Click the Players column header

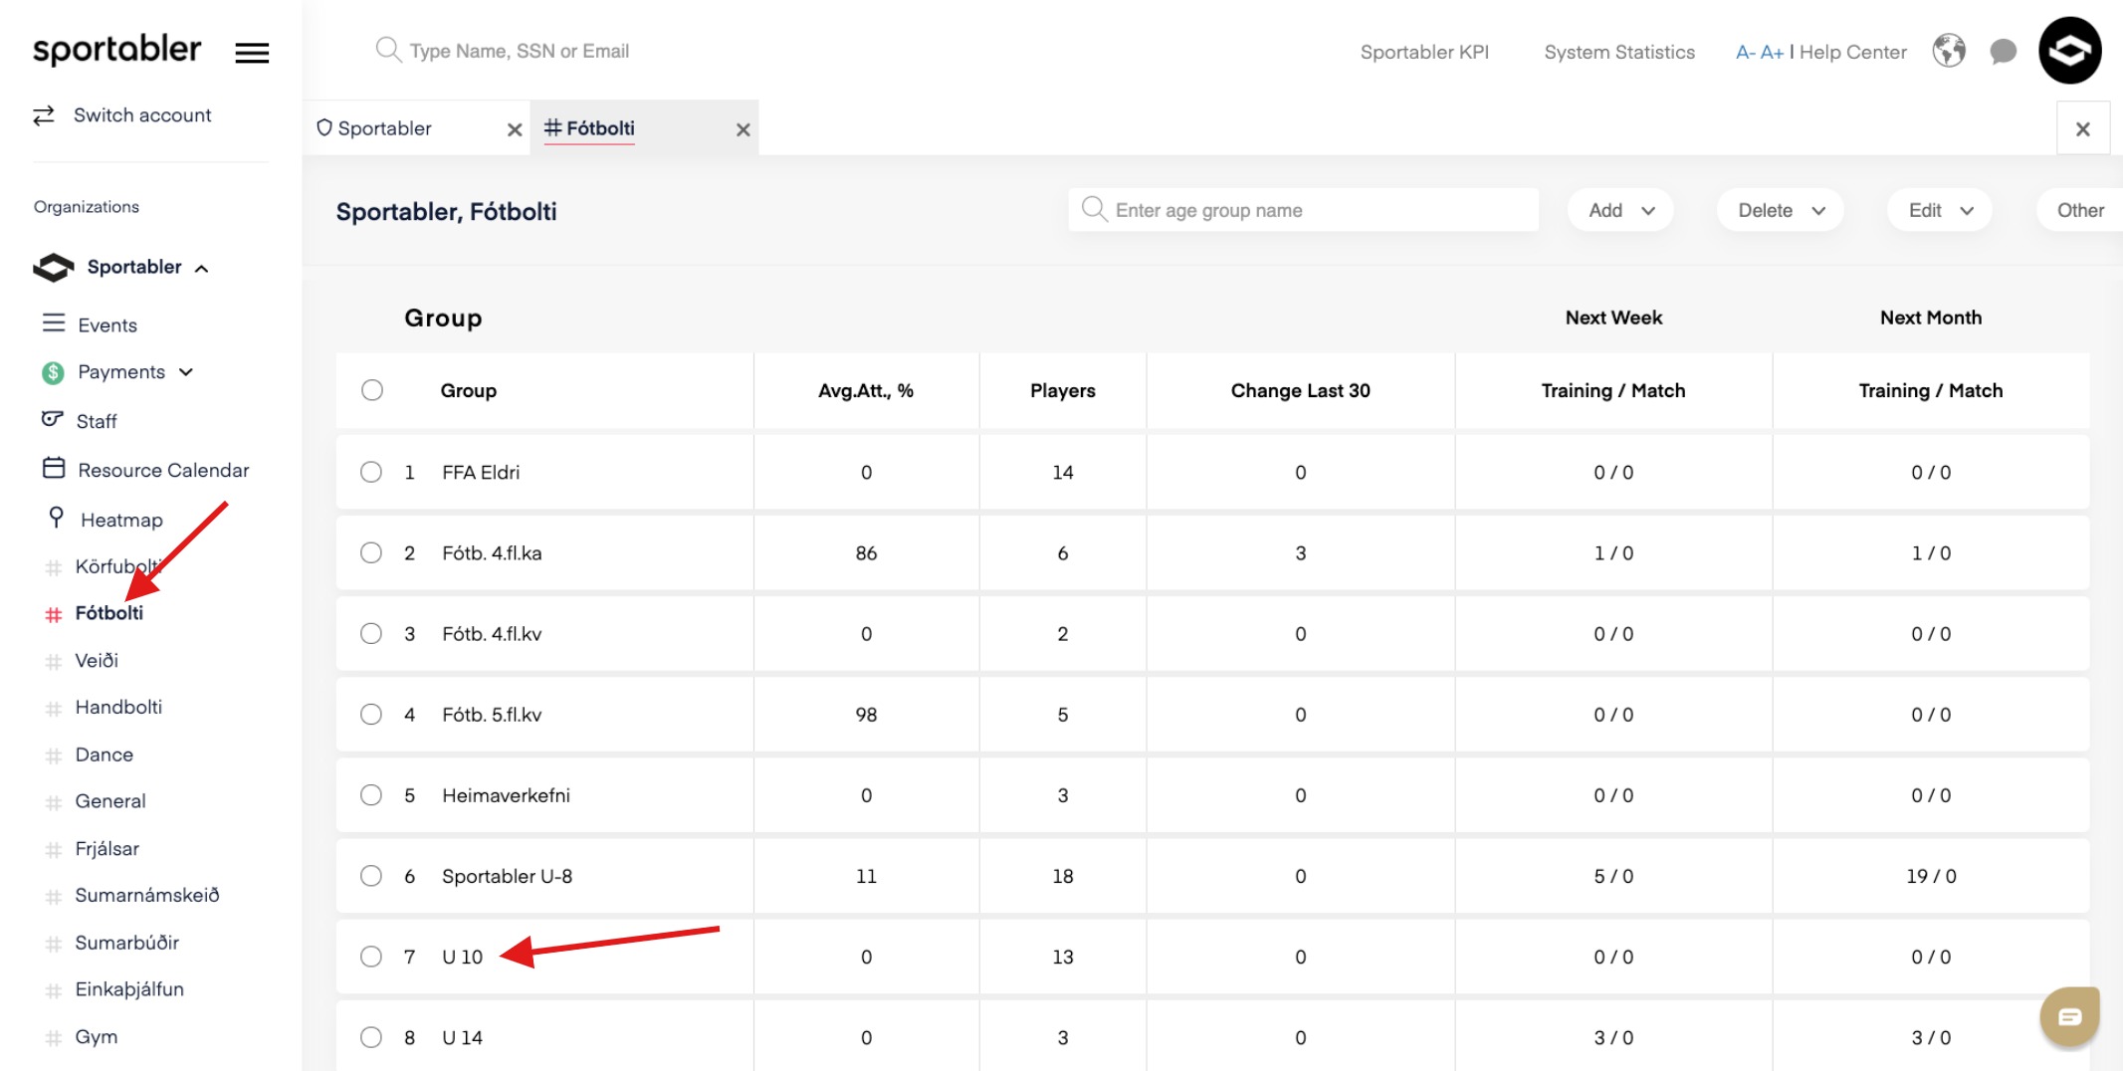[x=1062, y=390]
